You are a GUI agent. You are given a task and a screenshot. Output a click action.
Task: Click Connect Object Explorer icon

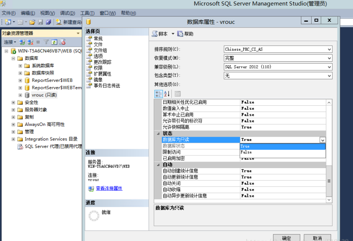(x=22, y=42)
